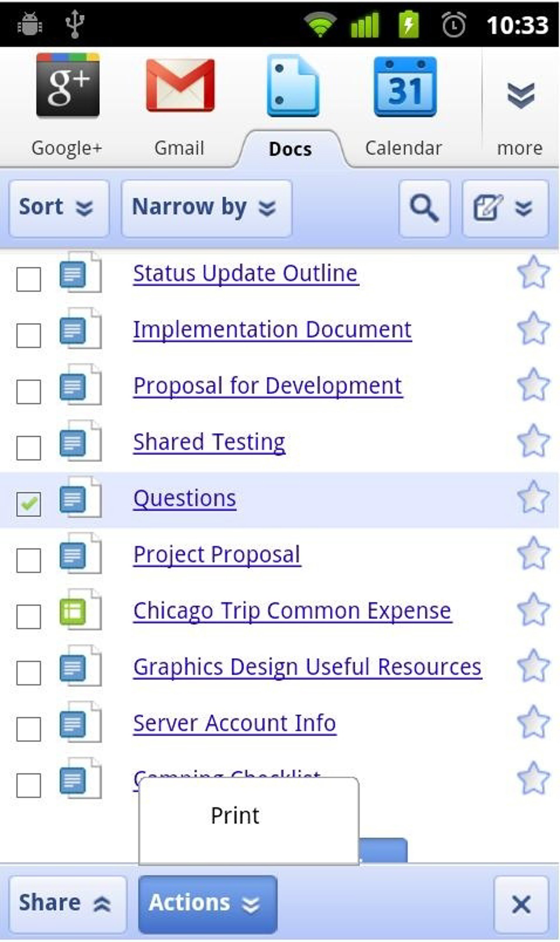Open Graphics Design Useful Resources link
Image resolution: width=560 pixels, height=942 pixels.
pos(307,667)
